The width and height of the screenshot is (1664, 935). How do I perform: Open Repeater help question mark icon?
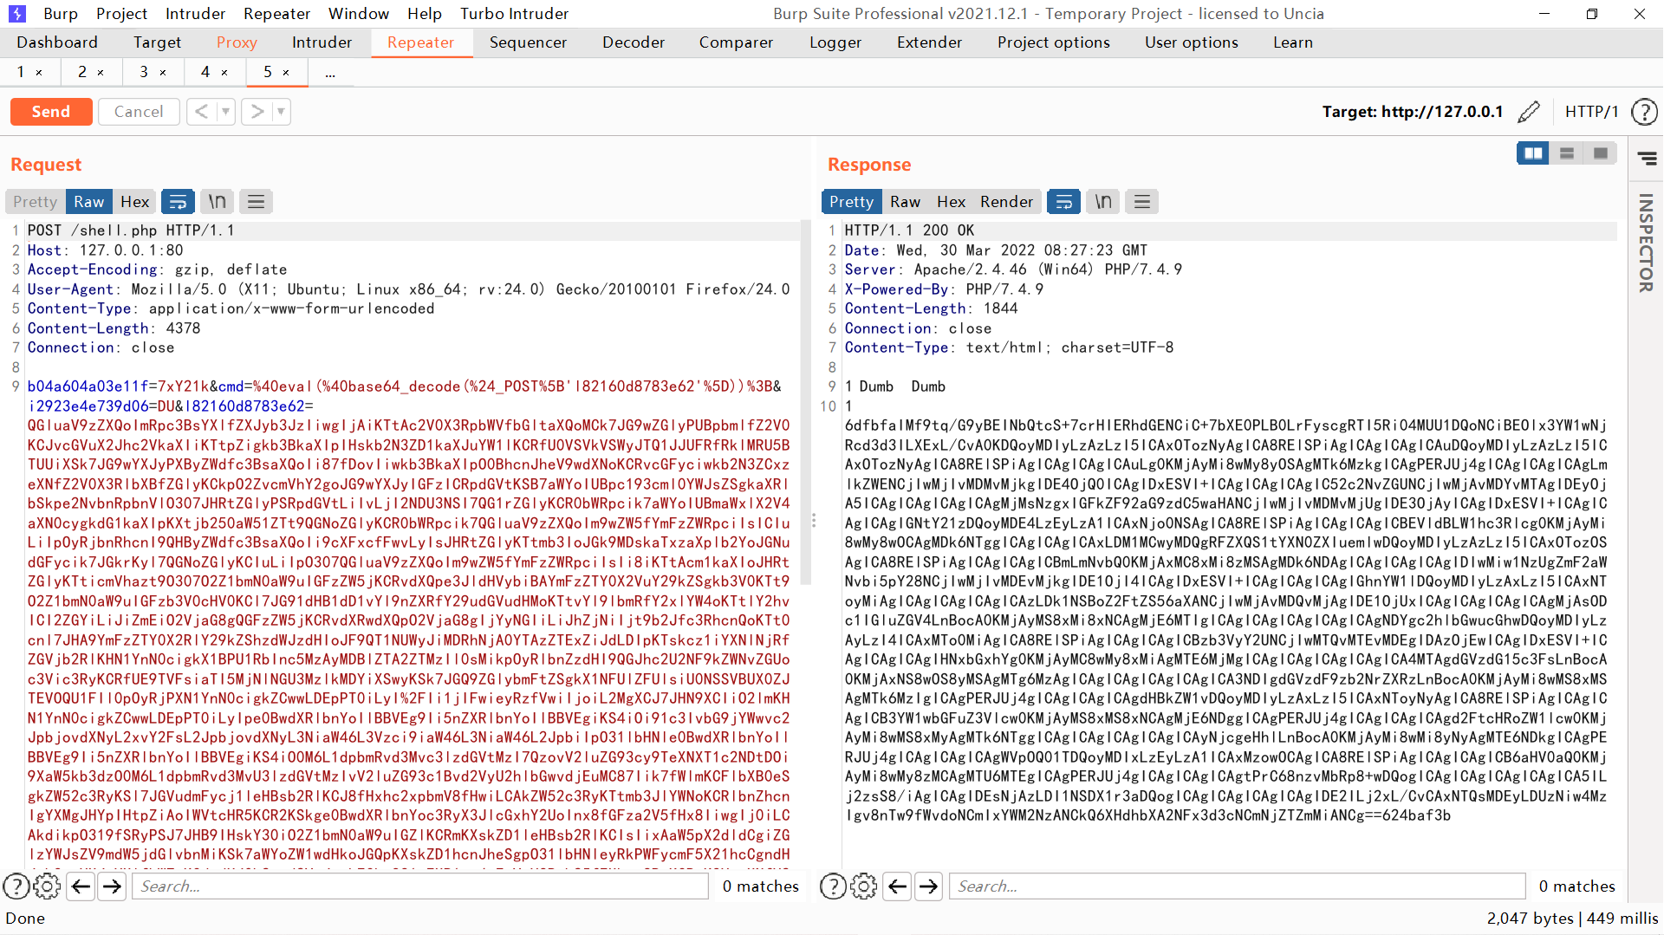1644,112
